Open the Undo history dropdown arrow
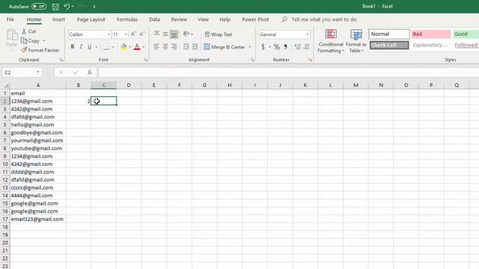This screenshot has height=269, width=479. [73, 7]
